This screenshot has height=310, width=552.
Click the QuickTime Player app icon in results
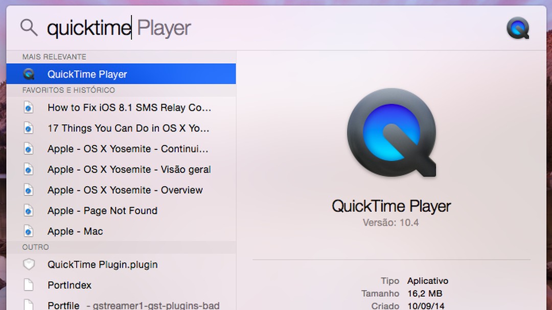pyautogui.click(x=28, y=74)
